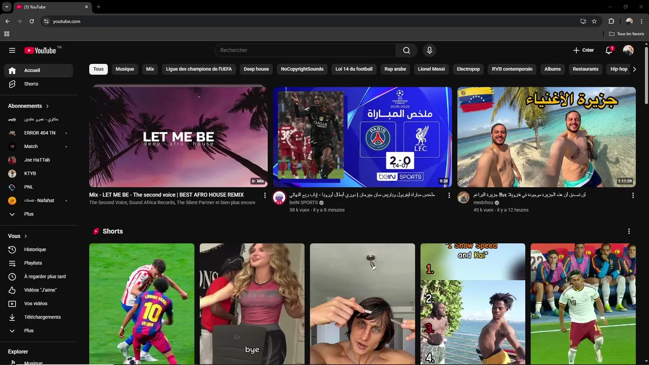Image resolution: width=649 pixels, height=365 pixels.
Task: Select Ligue des champions de l'UEFA chip
Action: (x=199, y=69)
